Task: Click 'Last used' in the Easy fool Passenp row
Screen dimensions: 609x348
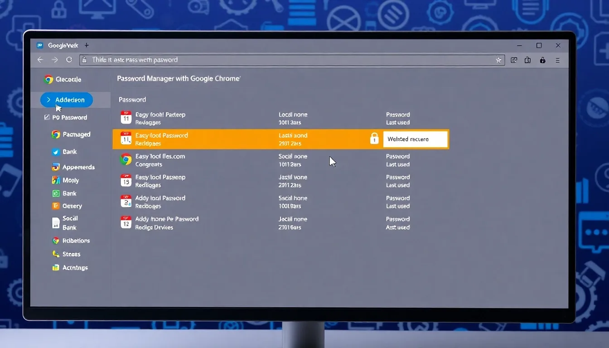Action: tap(398, 185)
